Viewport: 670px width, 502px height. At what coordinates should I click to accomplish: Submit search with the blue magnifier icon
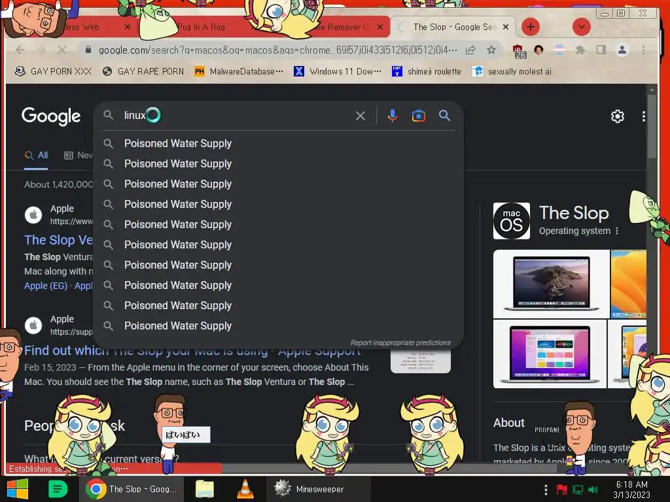[x=444, y=115]
